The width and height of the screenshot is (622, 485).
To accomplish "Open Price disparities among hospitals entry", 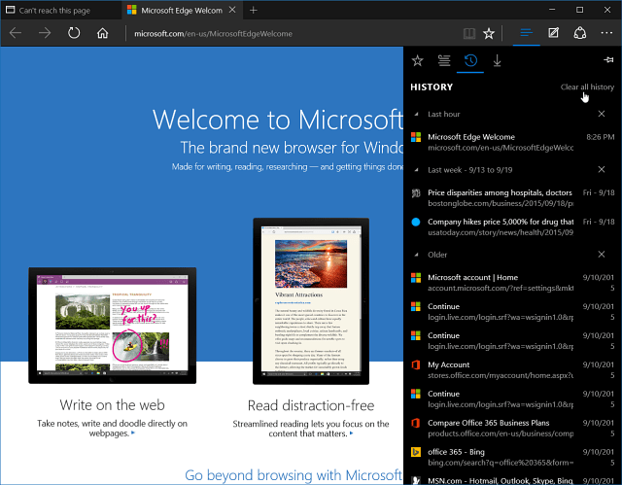I will (x=512, y=198).
